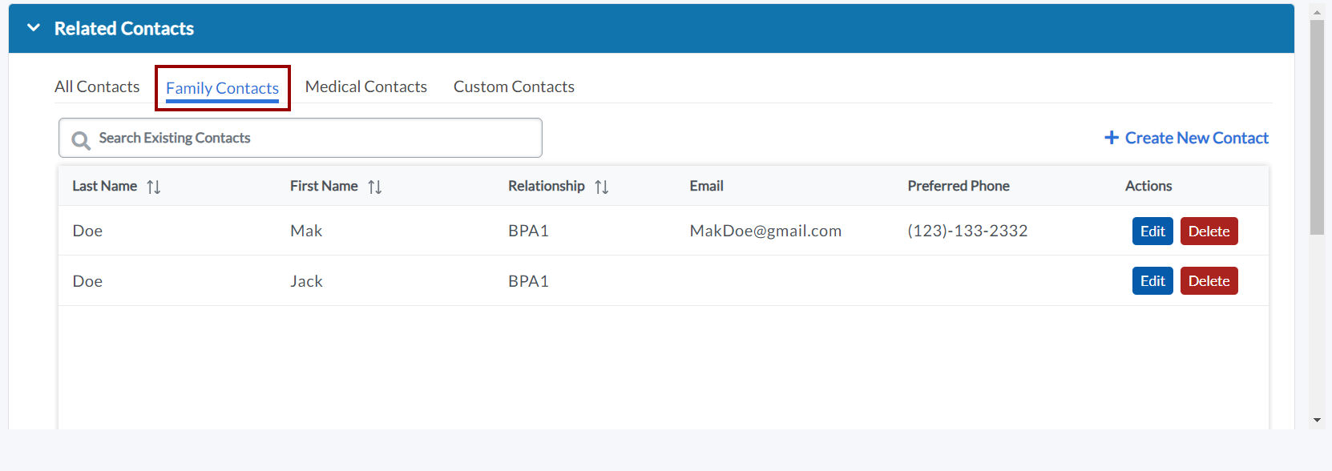Switch to Custom Contacts tab
The width and height of the screenshot is (1332, 471).
tap(514, 87)
